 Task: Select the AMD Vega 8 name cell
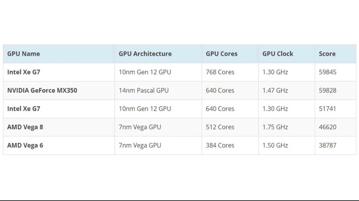tap(25, 127)
